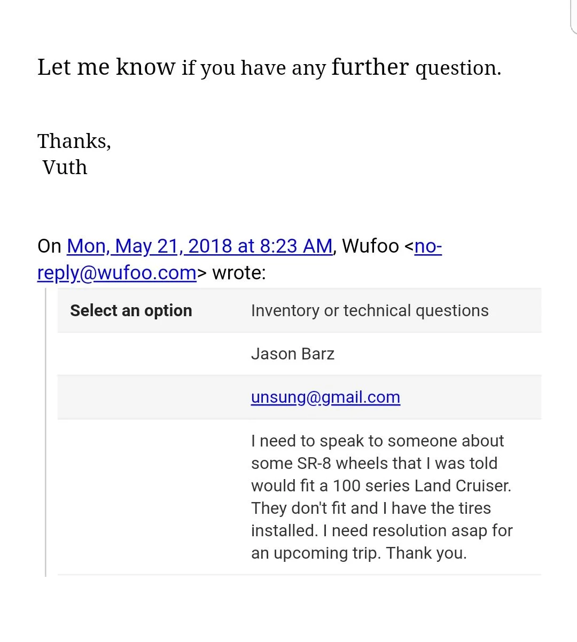Click the word "wrote:" after the address
This screenshot has height=642, width=577.
pyautogui.click(x=239, y=273)
